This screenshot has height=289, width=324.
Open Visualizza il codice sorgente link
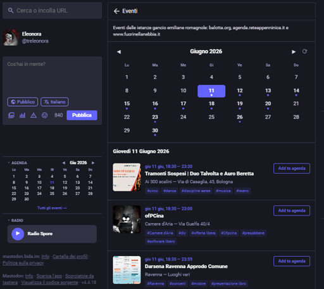[x=49, y=283]
